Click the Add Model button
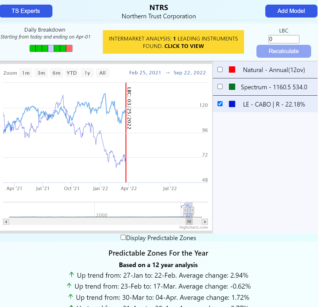Image resolution: width=318 pixels, height=307 pixels. pos(291,11)
